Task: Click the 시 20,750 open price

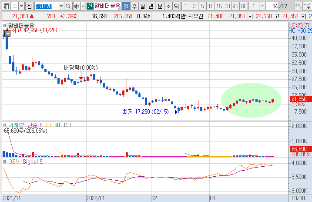Action: click(260, 16)
